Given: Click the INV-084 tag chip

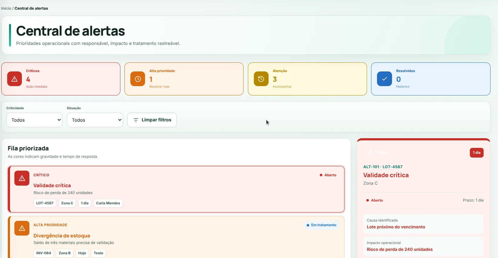Looking at the screenshot, I should (x=43, y=253).
